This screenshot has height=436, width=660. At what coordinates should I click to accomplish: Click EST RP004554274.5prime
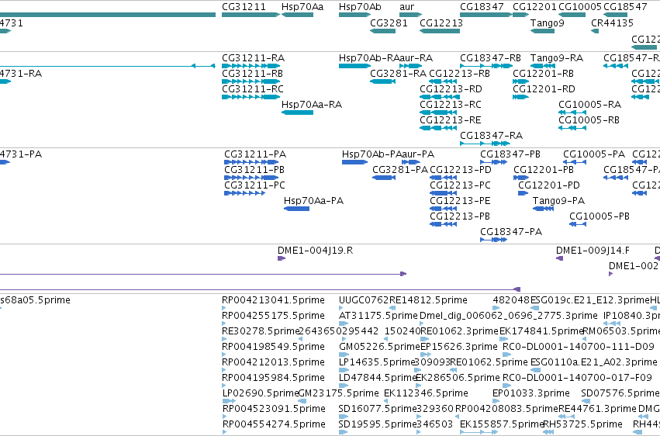pos(274,424)
